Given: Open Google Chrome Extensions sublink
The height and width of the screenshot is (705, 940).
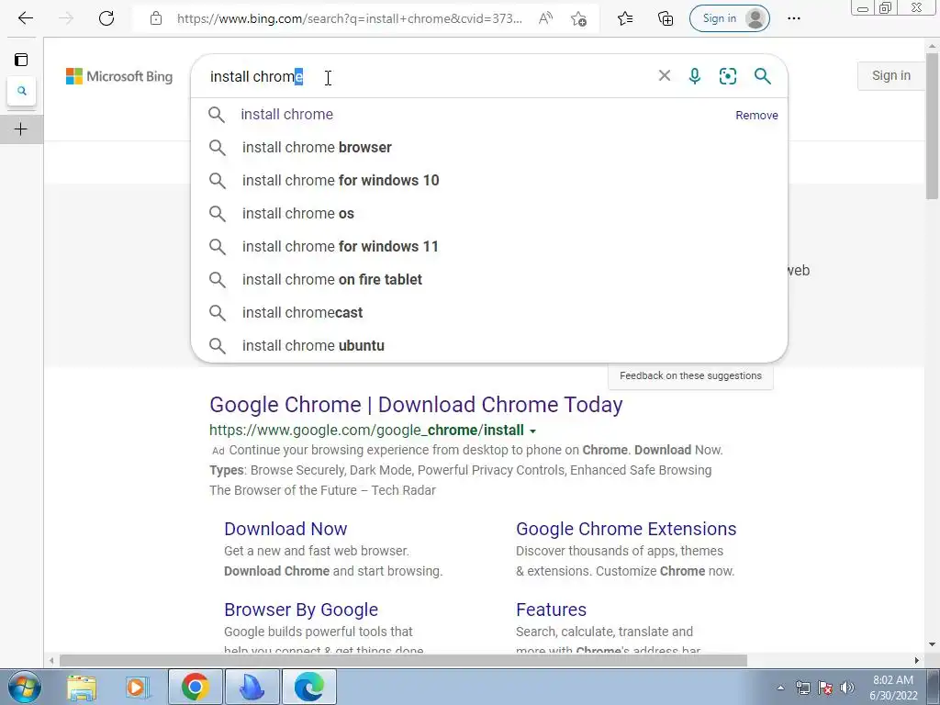Looking at the screenshot, I should 626,529.
